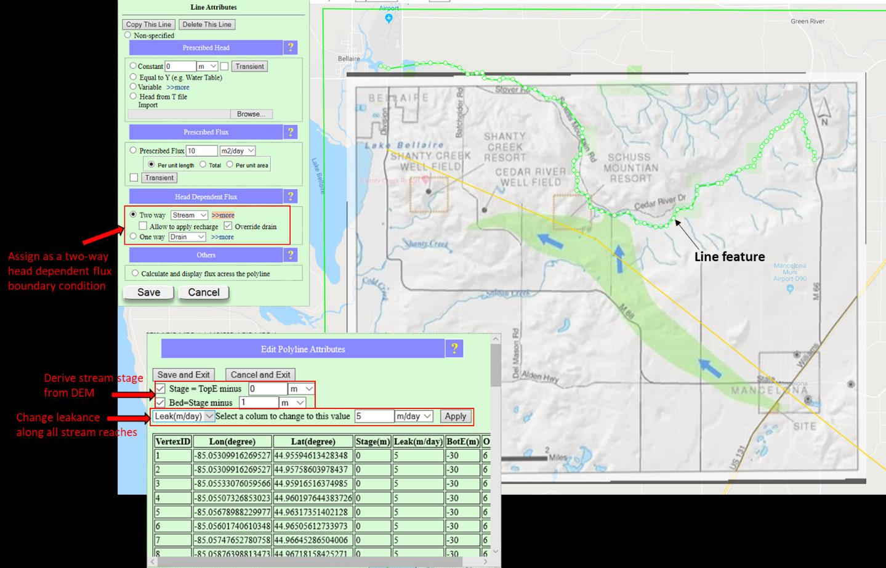886x568 pixels.
Task: Click Browse button for head file import
Action: tap(251, 114)
